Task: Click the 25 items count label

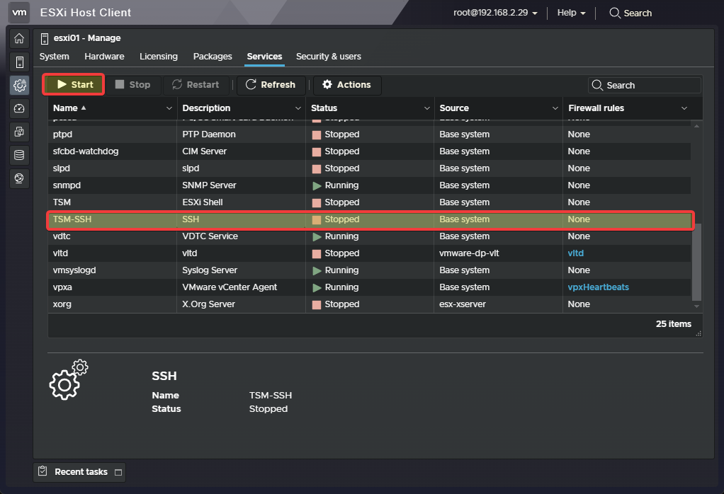Action: pos(673,324)
